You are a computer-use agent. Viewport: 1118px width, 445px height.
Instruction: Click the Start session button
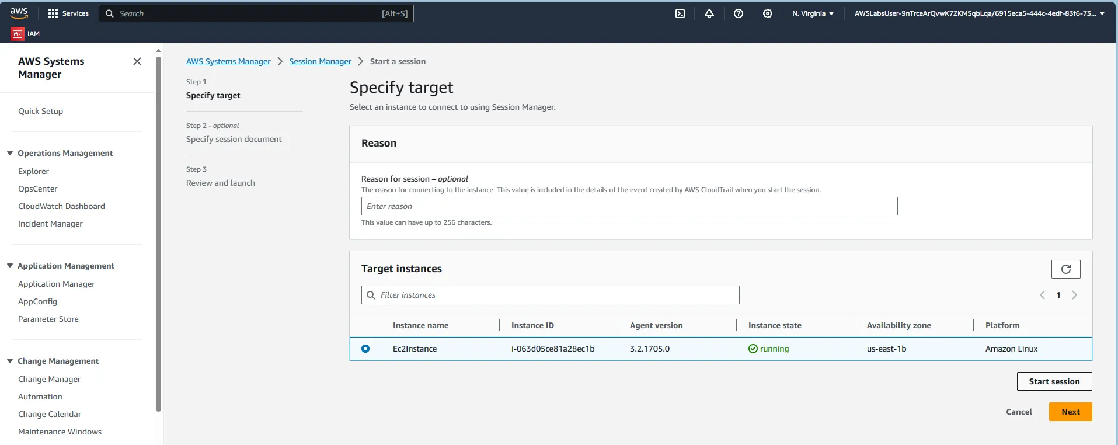tap(1054, 381)
